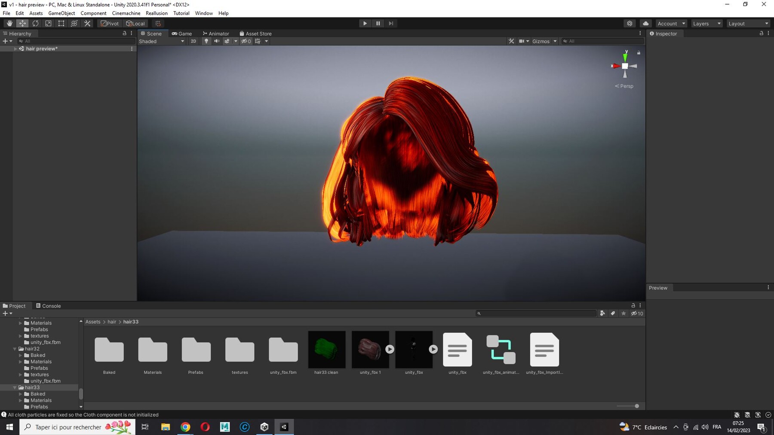The width and height of the screenshot is (774, 435).
Task: Toggle scene grid visibility
Action: tap(258, 41)
